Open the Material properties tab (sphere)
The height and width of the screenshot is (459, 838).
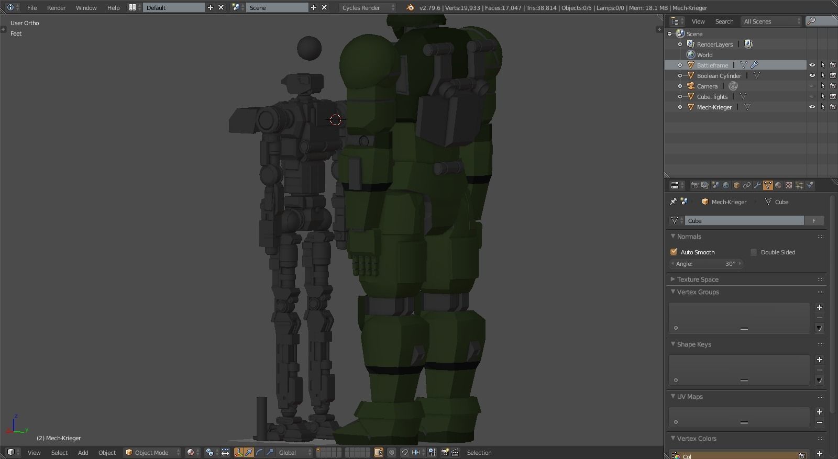coord(778,185)
